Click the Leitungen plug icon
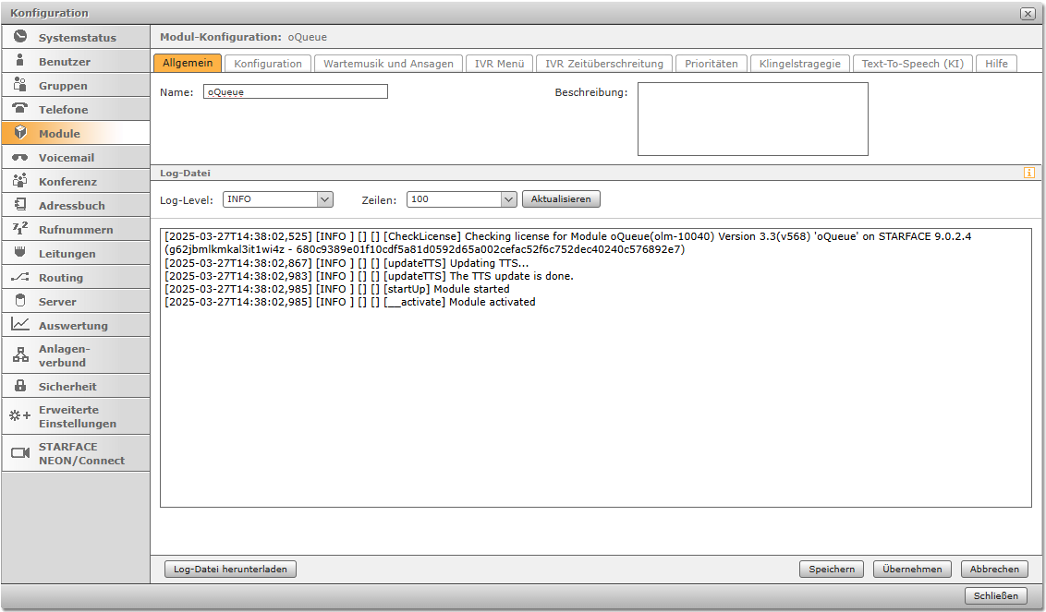This screenshot has width=1046, height=612. pyautogui.click(x=20, y=253)
